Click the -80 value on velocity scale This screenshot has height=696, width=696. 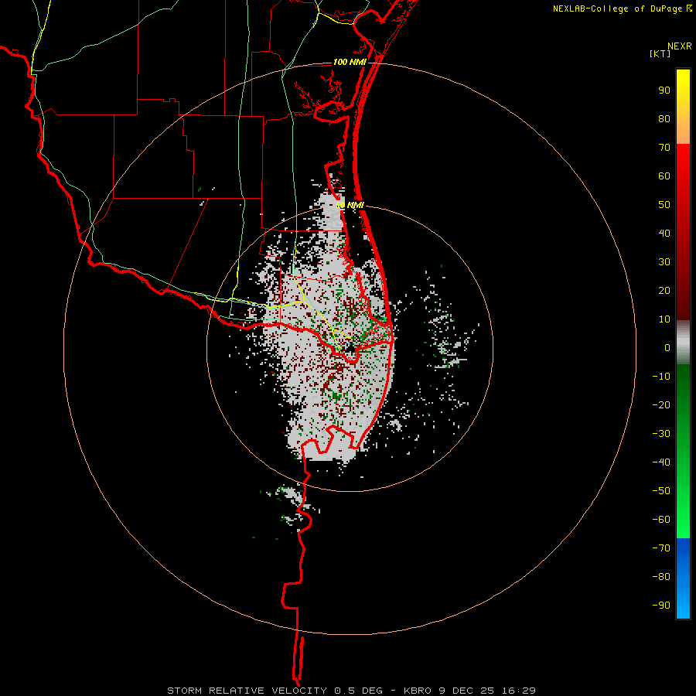(x=661, y=577)
